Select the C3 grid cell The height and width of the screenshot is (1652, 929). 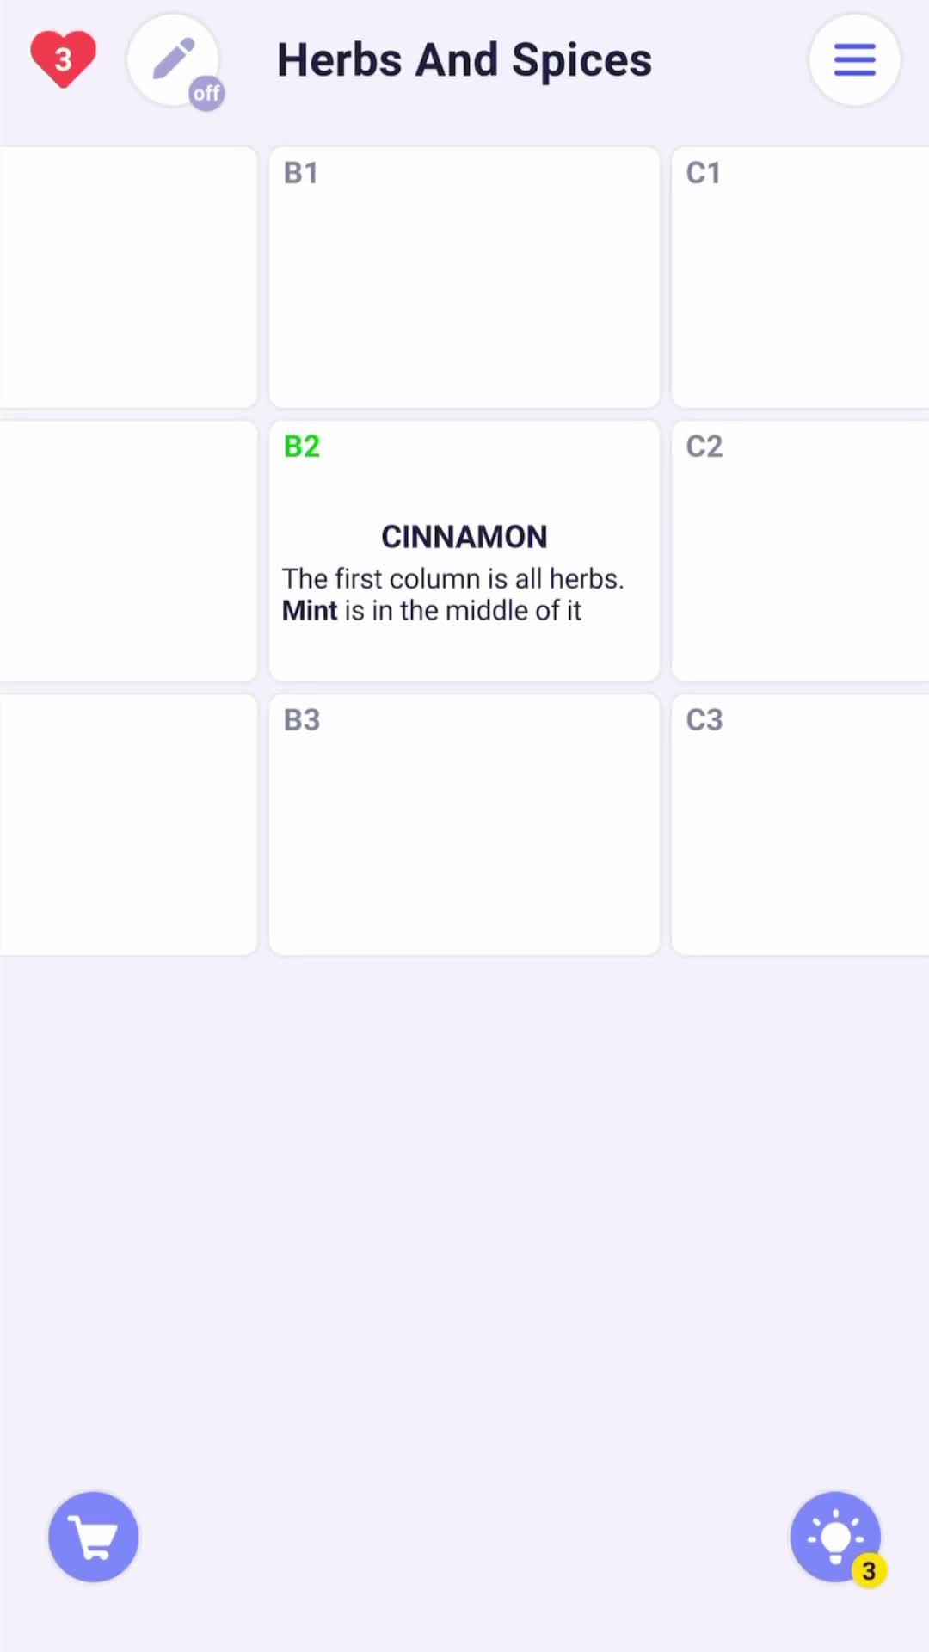point(800,824)
